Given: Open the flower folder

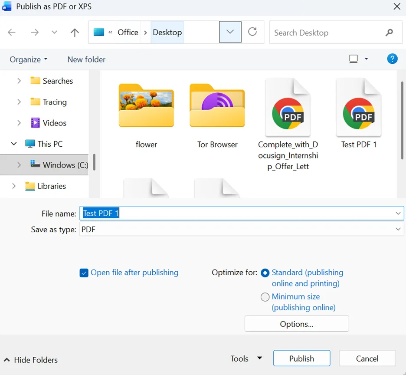Looking at the screenshot, I should (146, 106).
